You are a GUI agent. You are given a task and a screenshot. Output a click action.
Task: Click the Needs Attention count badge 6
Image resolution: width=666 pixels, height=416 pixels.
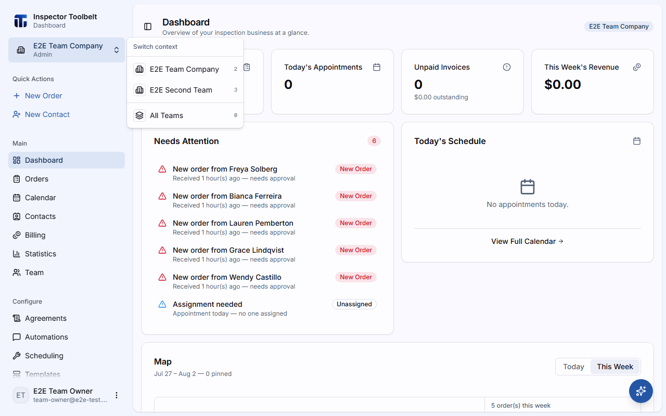tap(374, 141)
